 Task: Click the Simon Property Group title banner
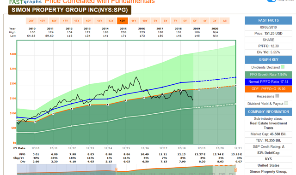(70, 10)
